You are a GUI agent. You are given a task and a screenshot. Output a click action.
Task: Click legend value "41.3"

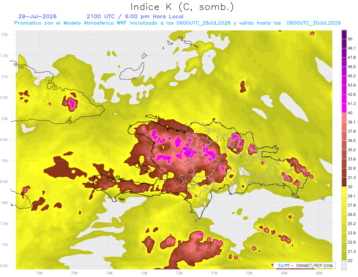coord(351,104)
